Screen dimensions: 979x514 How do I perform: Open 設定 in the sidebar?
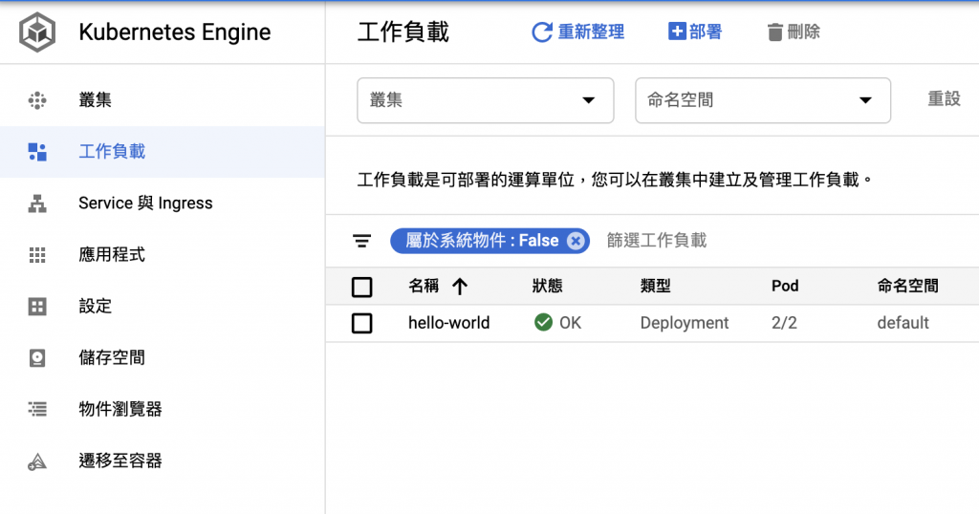163,307
